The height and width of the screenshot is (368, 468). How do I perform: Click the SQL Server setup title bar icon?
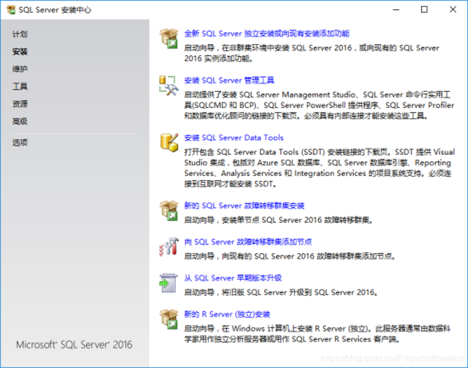(x=11, y=10)
